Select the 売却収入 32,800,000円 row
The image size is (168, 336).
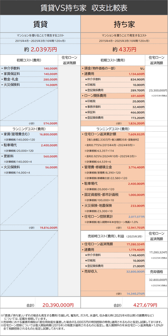click(113, 271)
